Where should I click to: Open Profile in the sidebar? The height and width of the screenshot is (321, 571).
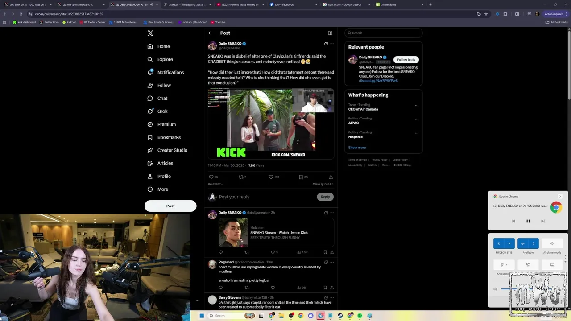[159, 176]
